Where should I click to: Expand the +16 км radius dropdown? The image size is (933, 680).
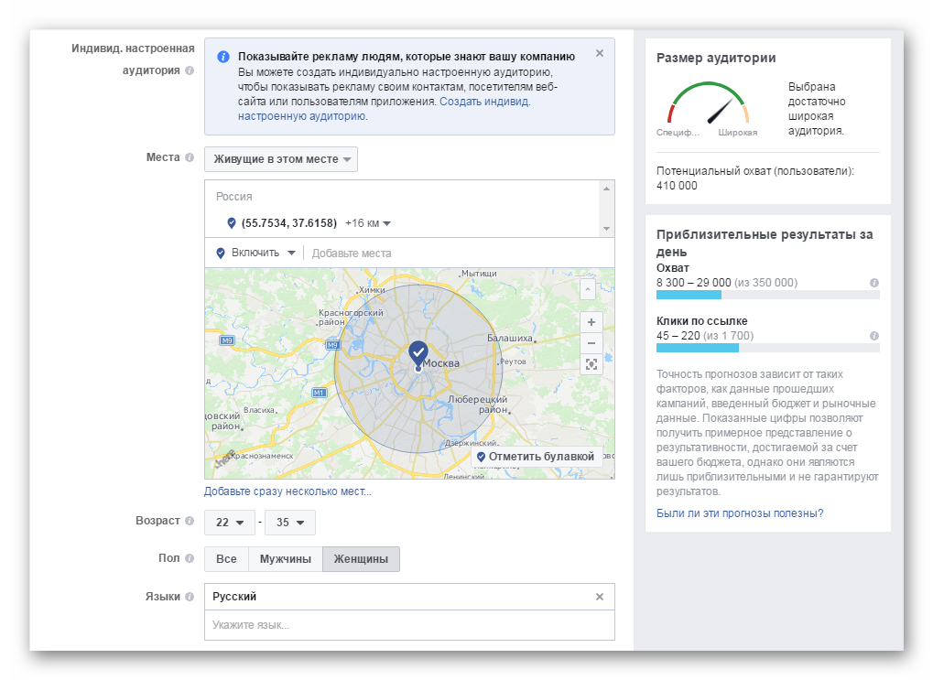pos(368,223)
